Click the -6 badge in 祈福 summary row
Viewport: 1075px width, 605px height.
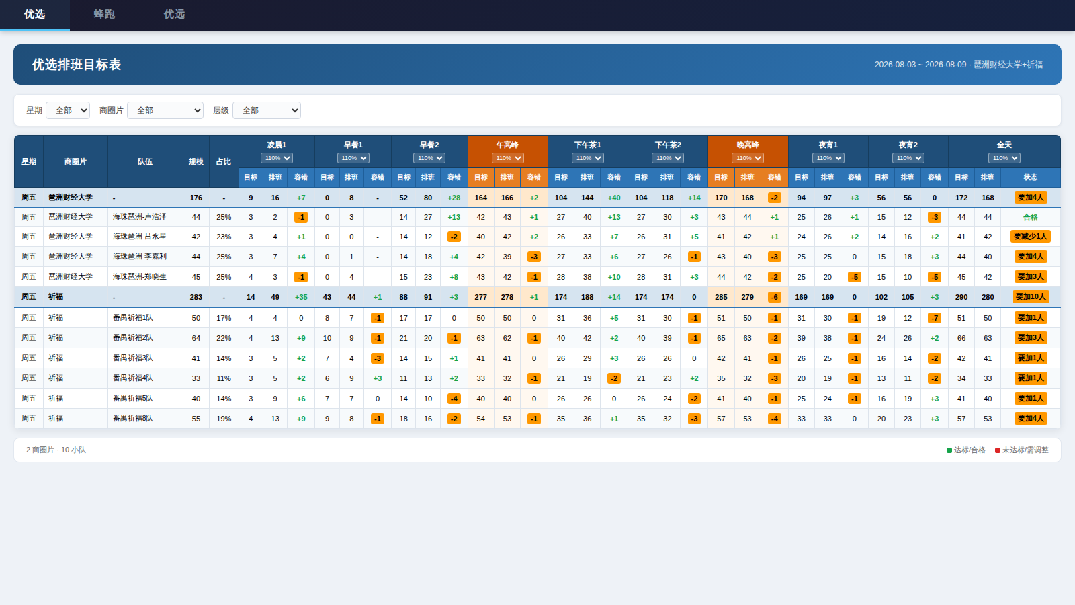point(775,297)
